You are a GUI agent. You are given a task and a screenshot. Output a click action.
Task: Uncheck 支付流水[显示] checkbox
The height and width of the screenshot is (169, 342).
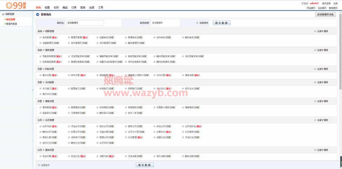coord(154,89)
